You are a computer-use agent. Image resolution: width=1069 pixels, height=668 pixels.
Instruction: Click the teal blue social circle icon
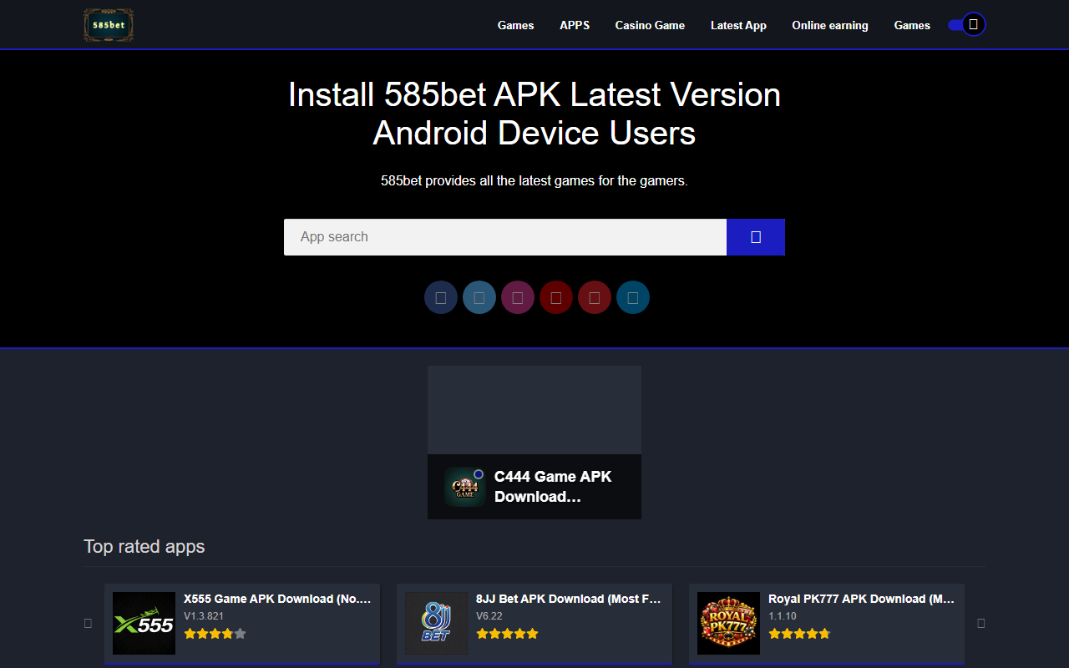[633, 297]
